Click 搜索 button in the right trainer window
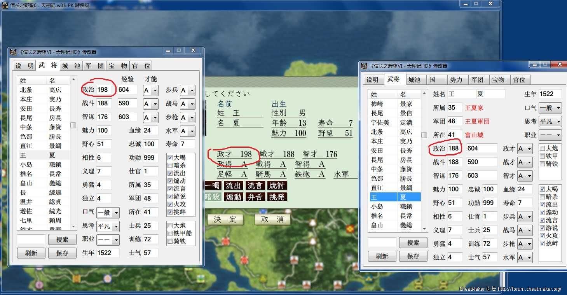 [x=413, y=243]
